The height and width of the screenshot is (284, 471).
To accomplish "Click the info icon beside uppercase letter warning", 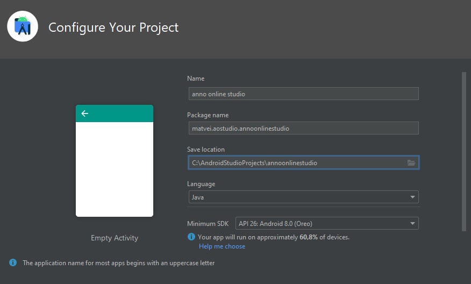I will (13, 262).
